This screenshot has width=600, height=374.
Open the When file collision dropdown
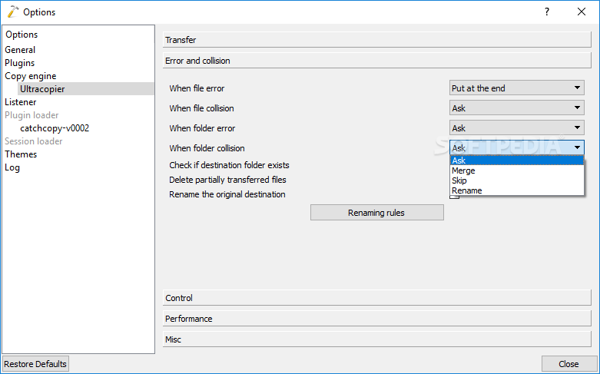click(x=516, y=108)
